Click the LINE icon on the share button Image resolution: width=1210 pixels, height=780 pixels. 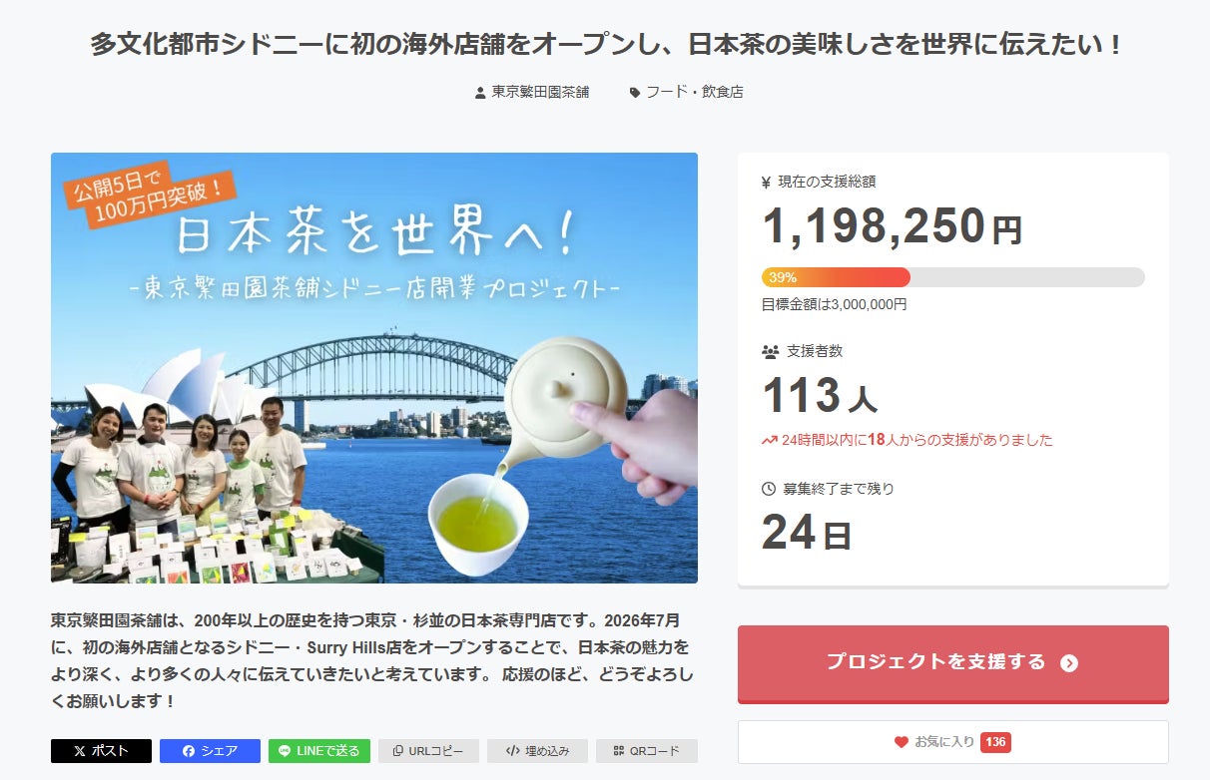(285, 751)
